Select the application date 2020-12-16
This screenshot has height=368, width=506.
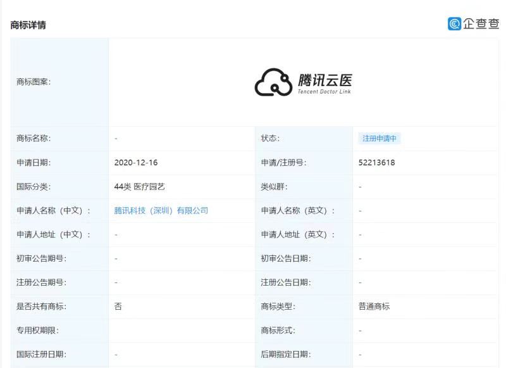click(136, 163)
